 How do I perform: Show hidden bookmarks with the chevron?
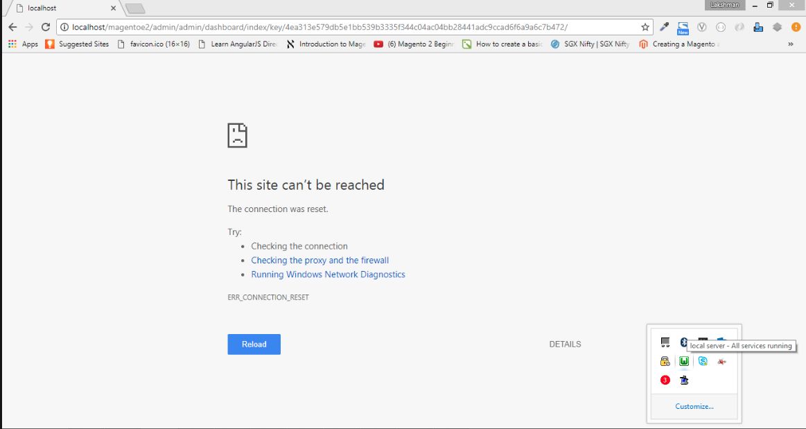click(x=791, y=44)
